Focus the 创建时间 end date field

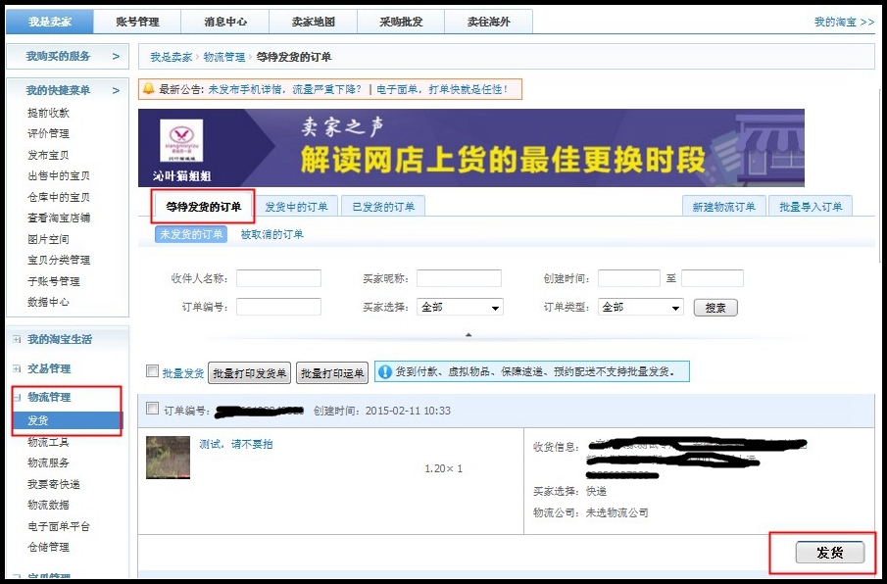[x=713, y=278]
